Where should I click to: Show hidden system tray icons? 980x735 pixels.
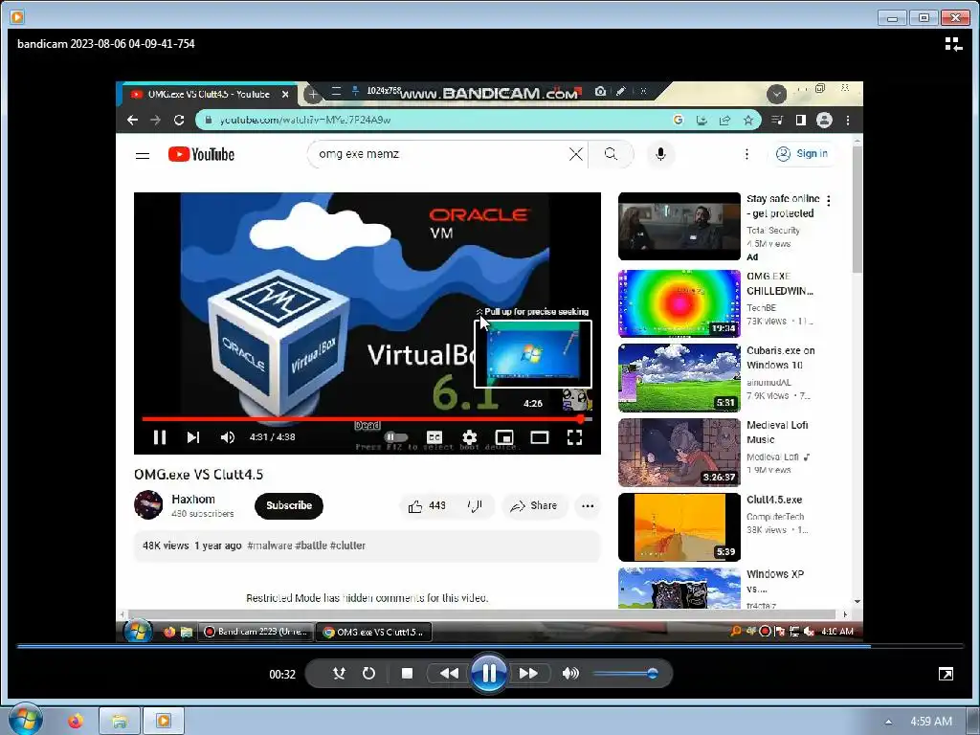[888, 722]
